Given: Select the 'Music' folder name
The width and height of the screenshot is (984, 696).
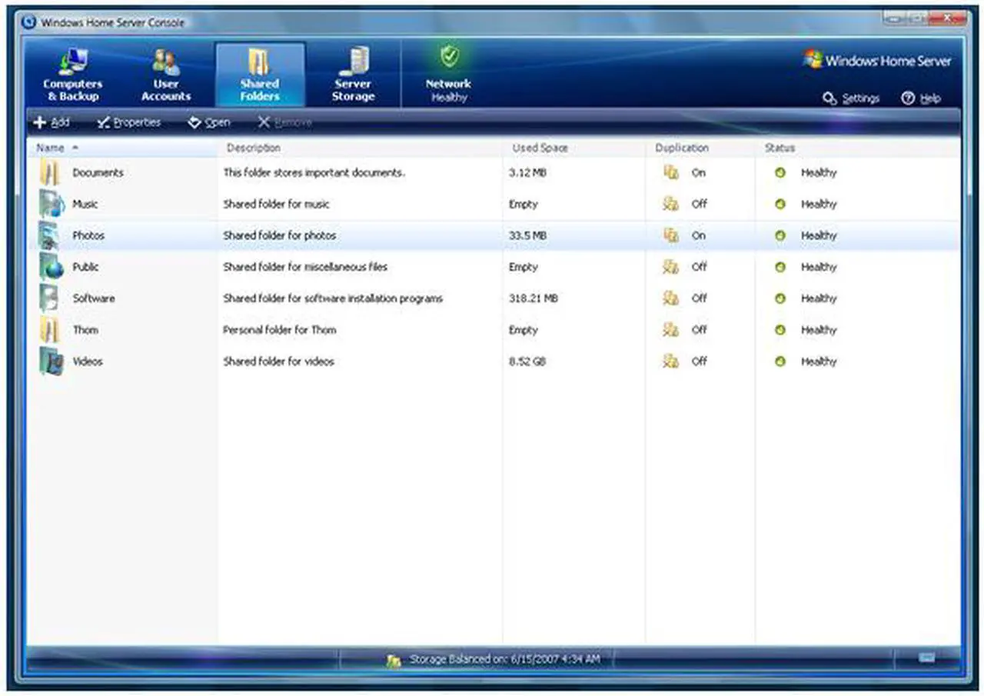Looking at the screenshot, I should 85,205.
